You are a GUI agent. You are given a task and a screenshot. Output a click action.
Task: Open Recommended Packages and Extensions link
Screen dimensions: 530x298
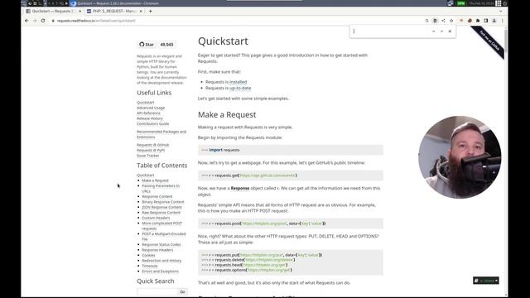point(161,134)
